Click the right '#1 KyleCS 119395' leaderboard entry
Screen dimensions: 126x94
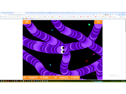[x=67, y=78]
